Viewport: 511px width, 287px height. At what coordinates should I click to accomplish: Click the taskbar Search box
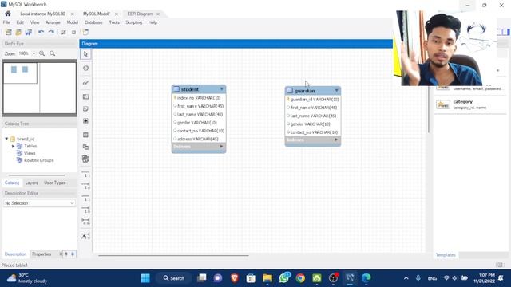(174, 278)
